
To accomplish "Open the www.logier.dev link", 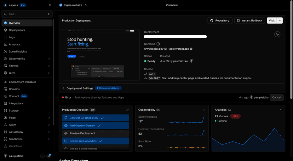I will tap(155, 49).
